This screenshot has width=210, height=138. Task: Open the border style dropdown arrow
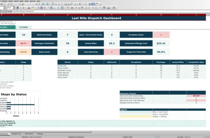coord(106,8)
